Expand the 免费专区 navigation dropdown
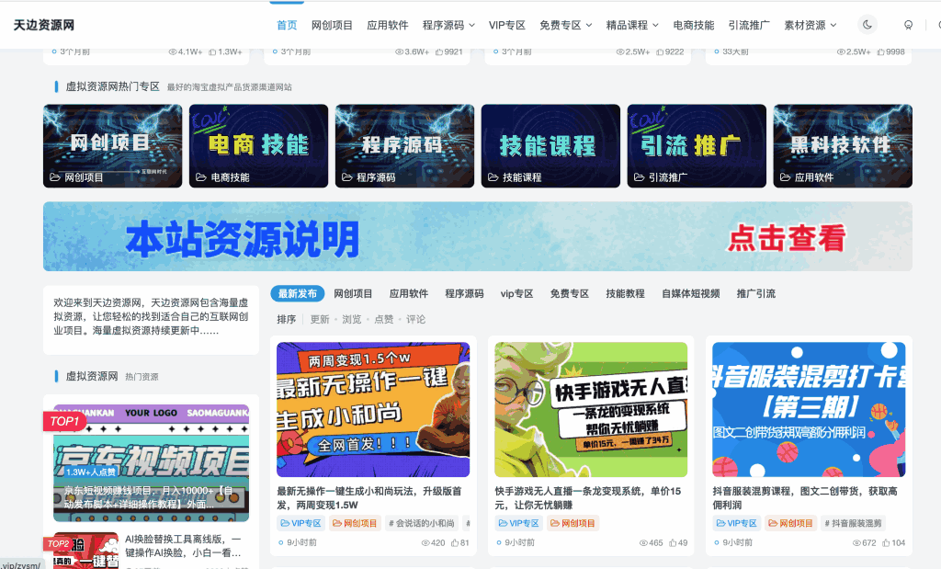 [x=565, y=25]
